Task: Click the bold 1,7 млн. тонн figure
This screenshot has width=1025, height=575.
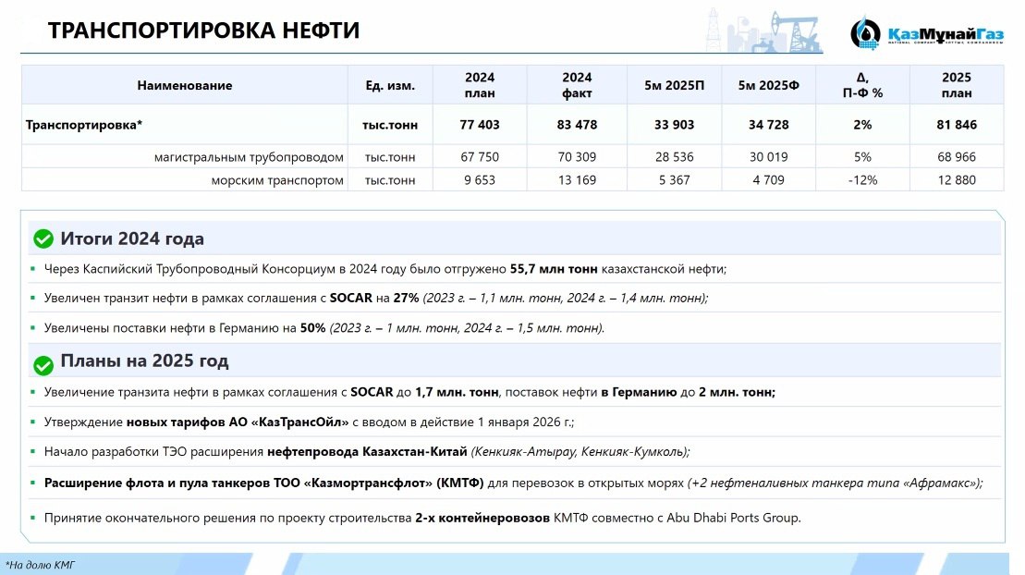Action: 457,393
